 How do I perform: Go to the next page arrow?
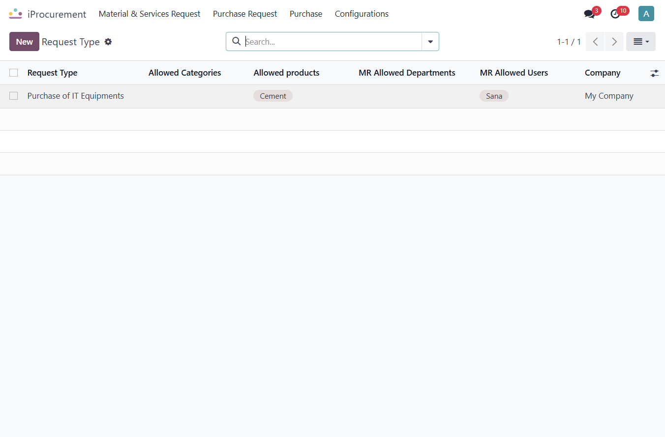click(614, 42)
